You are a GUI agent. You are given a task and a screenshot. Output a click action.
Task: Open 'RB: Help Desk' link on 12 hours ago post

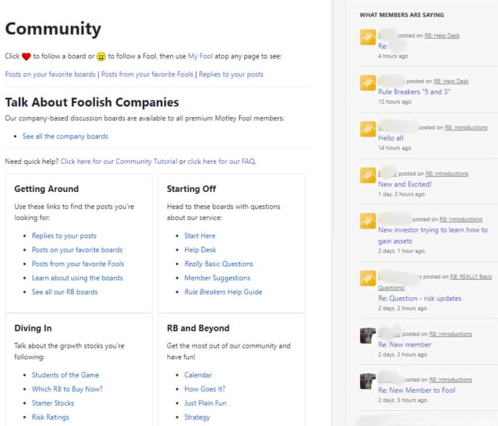[x=451, y=81]
